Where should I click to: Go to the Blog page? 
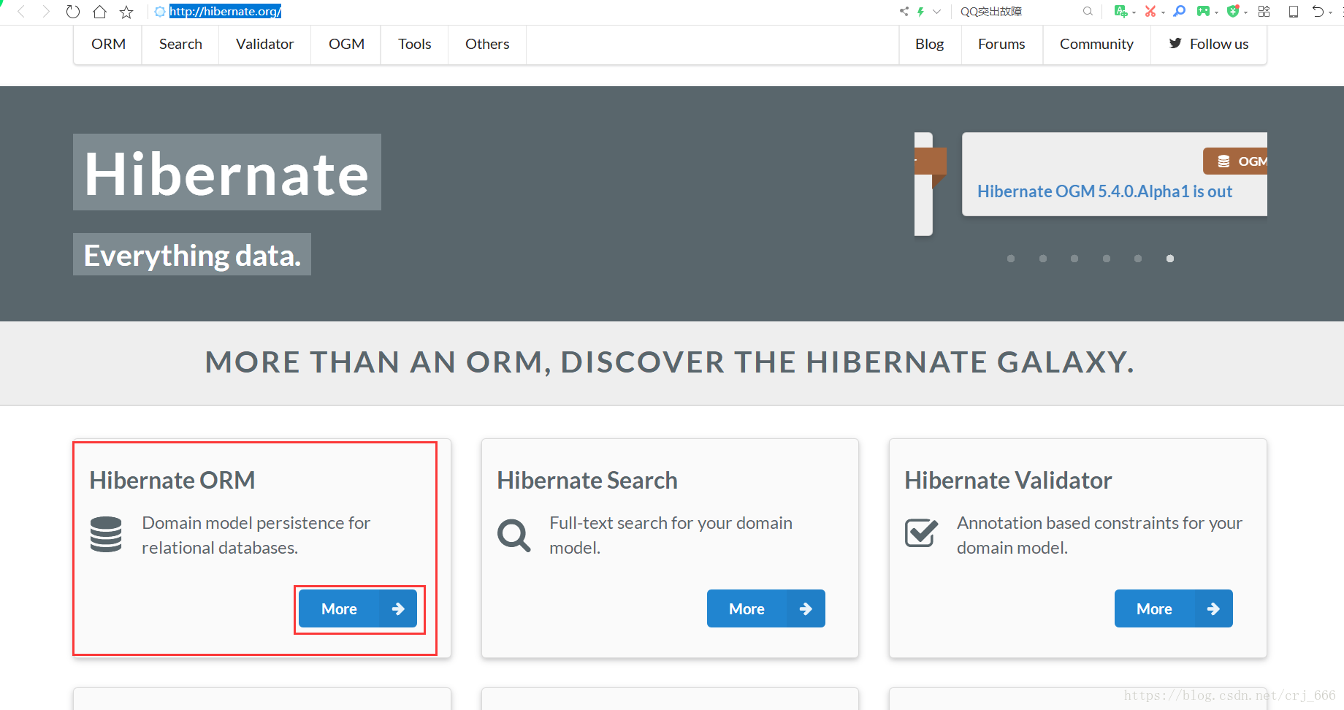pos(929,44)
